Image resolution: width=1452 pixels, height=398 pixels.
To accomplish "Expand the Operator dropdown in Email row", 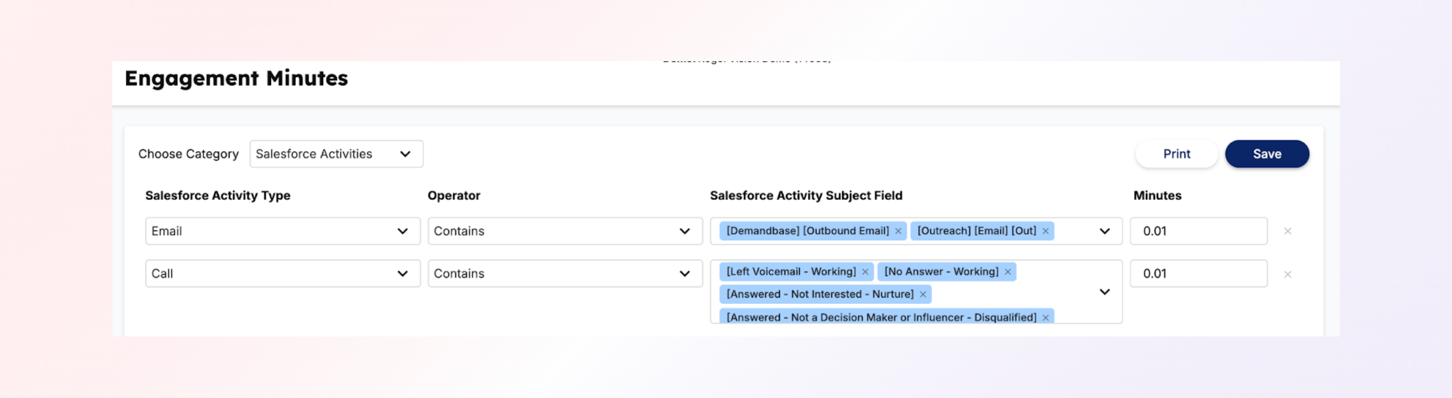I will (565, 231).
